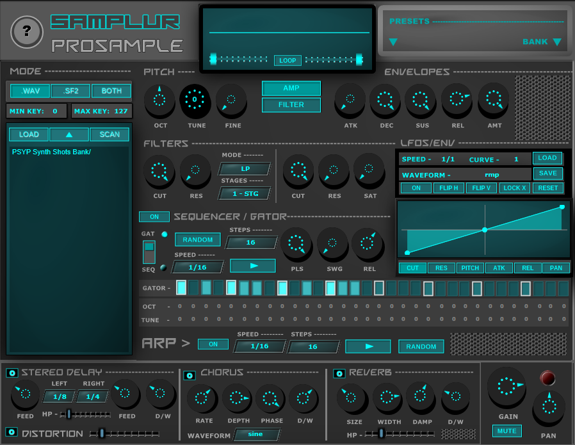Click the pitch FINE knob
The width and height of the screenshot is (575, 445).
231,100
